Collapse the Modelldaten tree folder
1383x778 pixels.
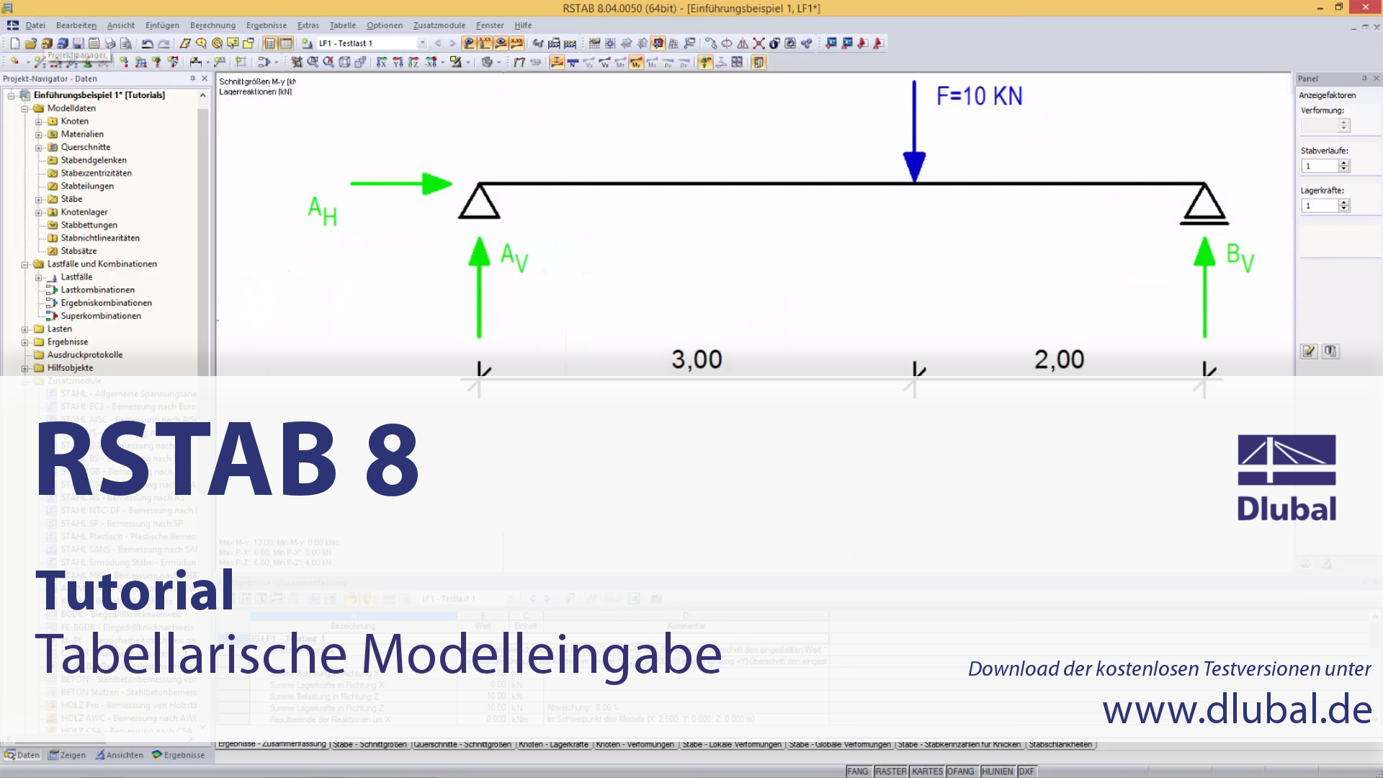25,109
